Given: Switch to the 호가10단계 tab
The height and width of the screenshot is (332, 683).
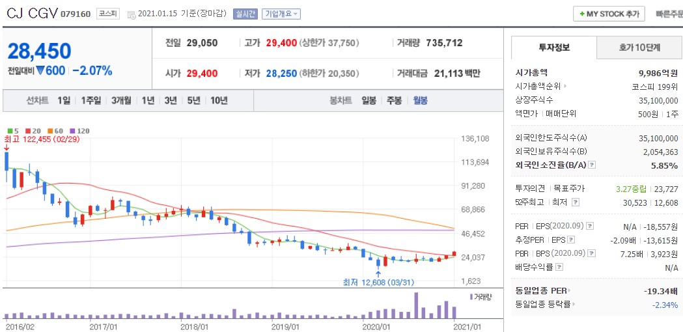Looking at the screenshot, I should 639,48.
